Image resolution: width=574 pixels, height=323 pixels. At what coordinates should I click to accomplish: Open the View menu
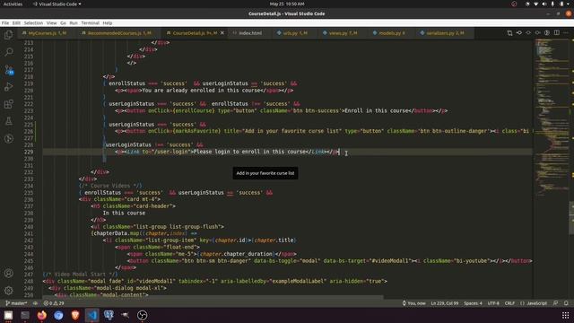coord(52,22)
